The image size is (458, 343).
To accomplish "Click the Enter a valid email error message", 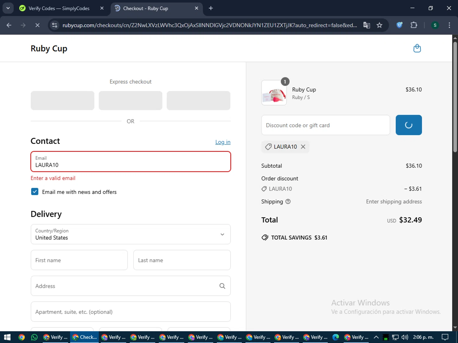I will pos(53,178).
